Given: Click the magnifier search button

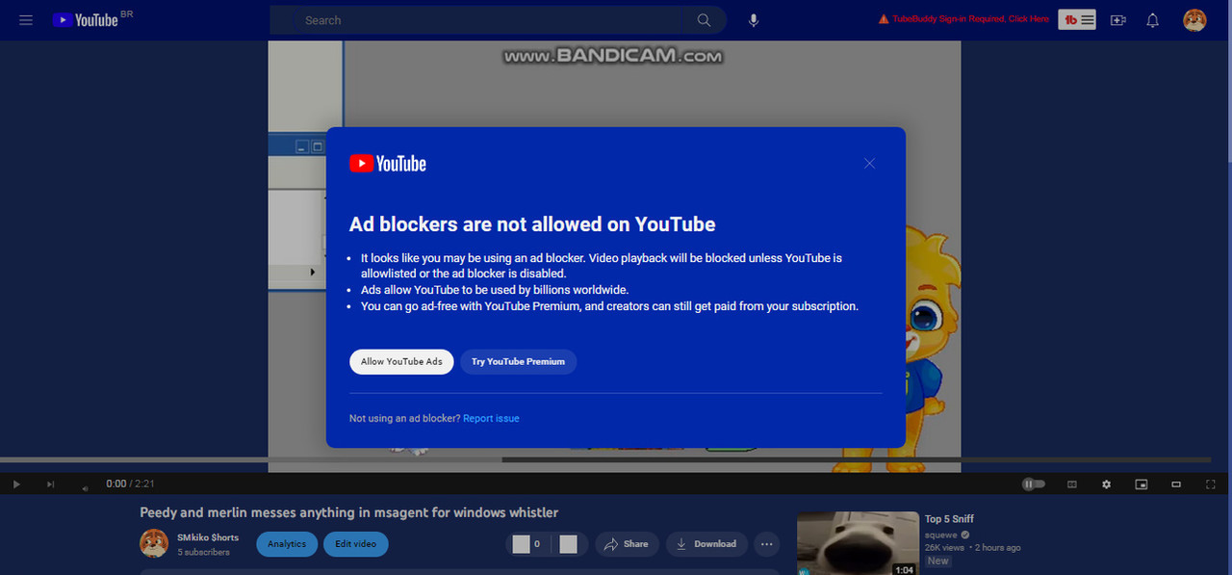Looking at the screenshot, I should [x=705, y=20].
